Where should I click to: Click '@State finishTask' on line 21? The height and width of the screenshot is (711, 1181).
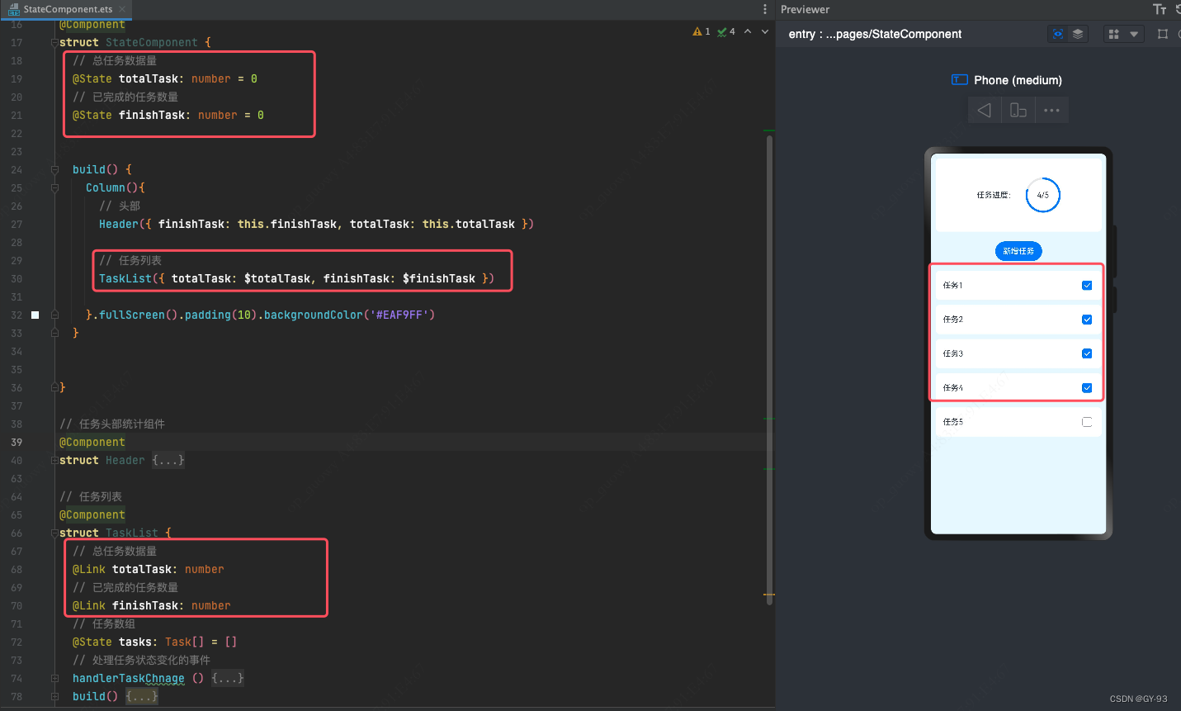pyautogui.click(x=129, y=115)
